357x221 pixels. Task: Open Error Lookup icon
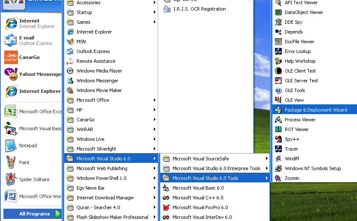(278, 51)
